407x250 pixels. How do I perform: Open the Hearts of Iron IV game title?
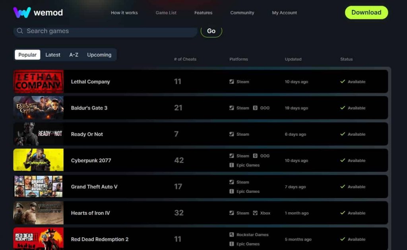(x=90, y=213)
